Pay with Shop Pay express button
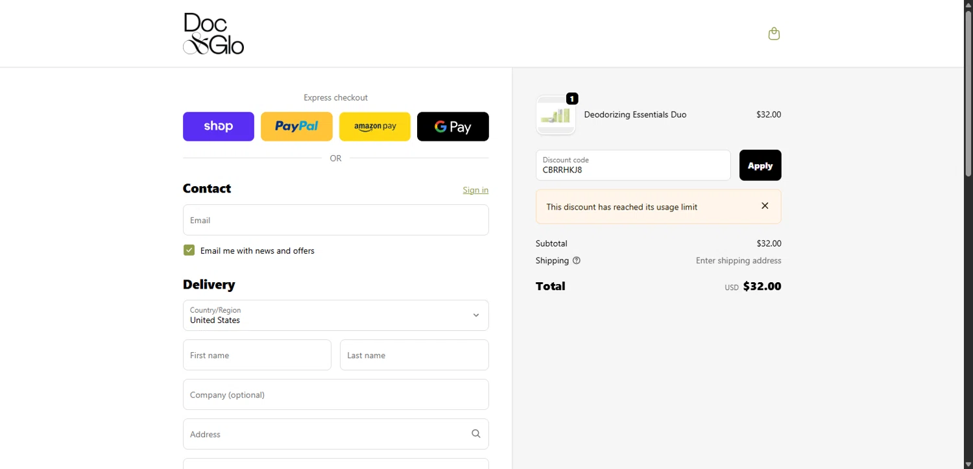Screen dimensions: 973x469 tap(219, 126)
